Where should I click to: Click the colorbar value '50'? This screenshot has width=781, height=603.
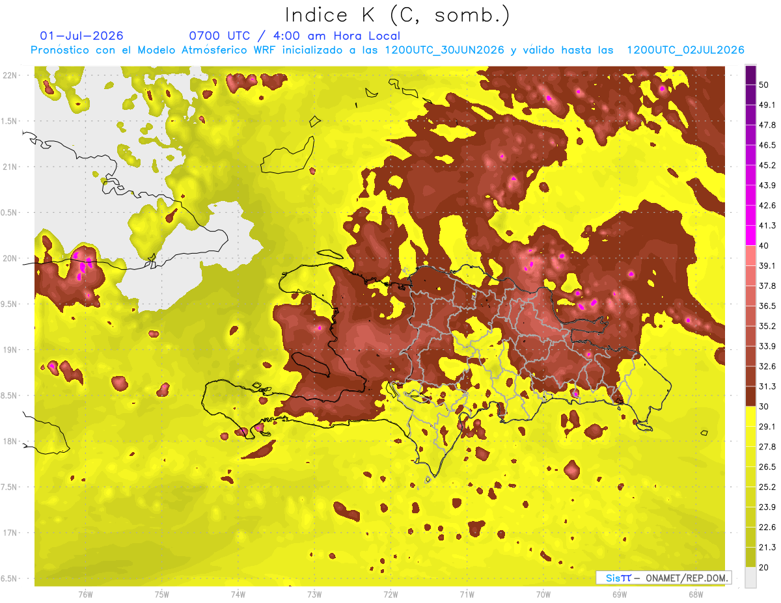pyautogui.click(x=765, y=85)
